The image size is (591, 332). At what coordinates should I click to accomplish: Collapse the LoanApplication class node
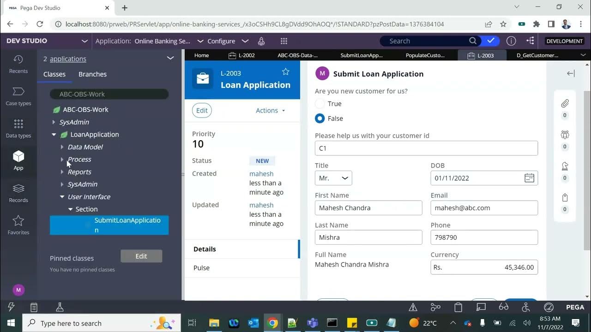[x=54, y=135]
